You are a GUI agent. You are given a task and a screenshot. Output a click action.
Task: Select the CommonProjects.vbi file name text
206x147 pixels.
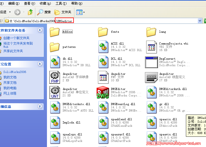[x=174, y=44]
